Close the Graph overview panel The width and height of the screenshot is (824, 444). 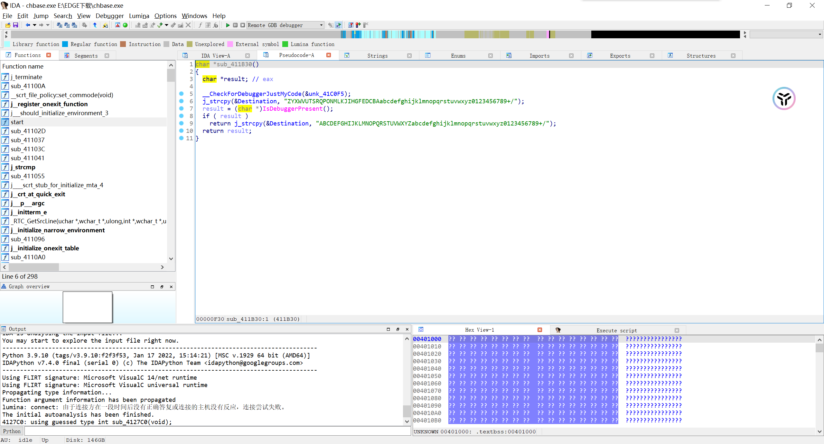coord(171,287)
